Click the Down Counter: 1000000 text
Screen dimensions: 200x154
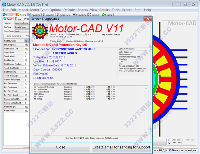tap(48, 69)
